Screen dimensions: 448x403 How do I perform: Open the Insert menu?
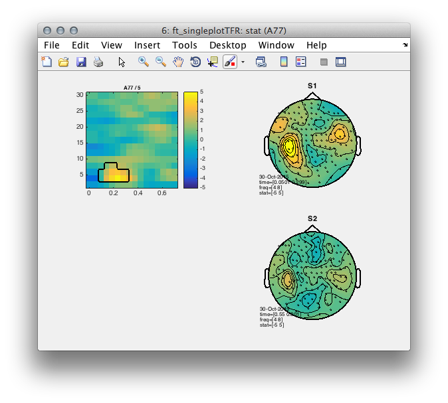click(147, 45)
